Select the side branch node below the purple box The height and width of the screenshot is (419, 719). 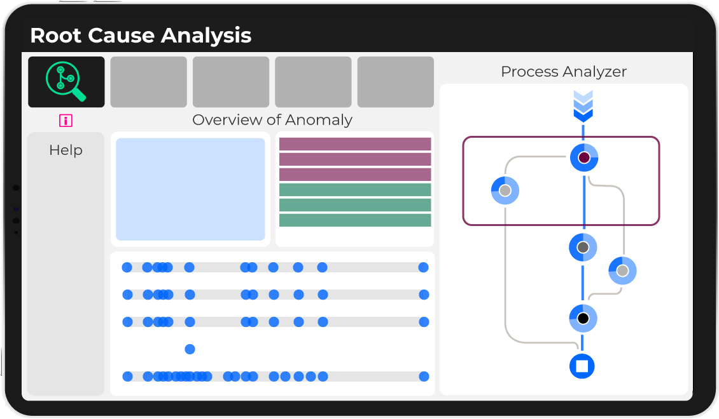pos(622,270)
